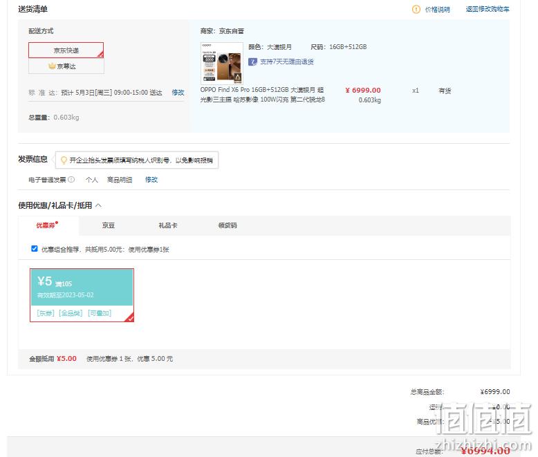Open OPPO Find X6 Pro product thumbnail
This screenshot has width=538, height=457.
[222, 64]
